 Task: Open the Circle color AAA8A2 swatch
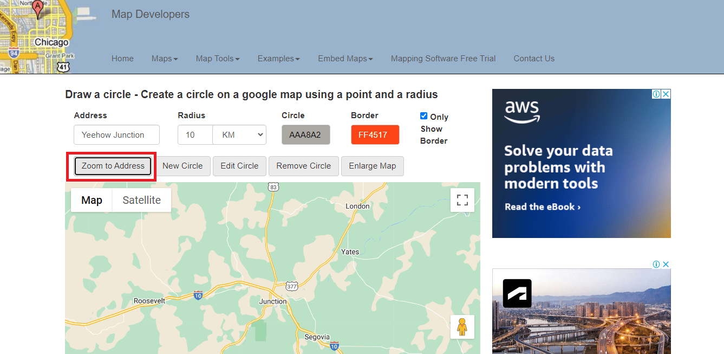pos(305,135)
